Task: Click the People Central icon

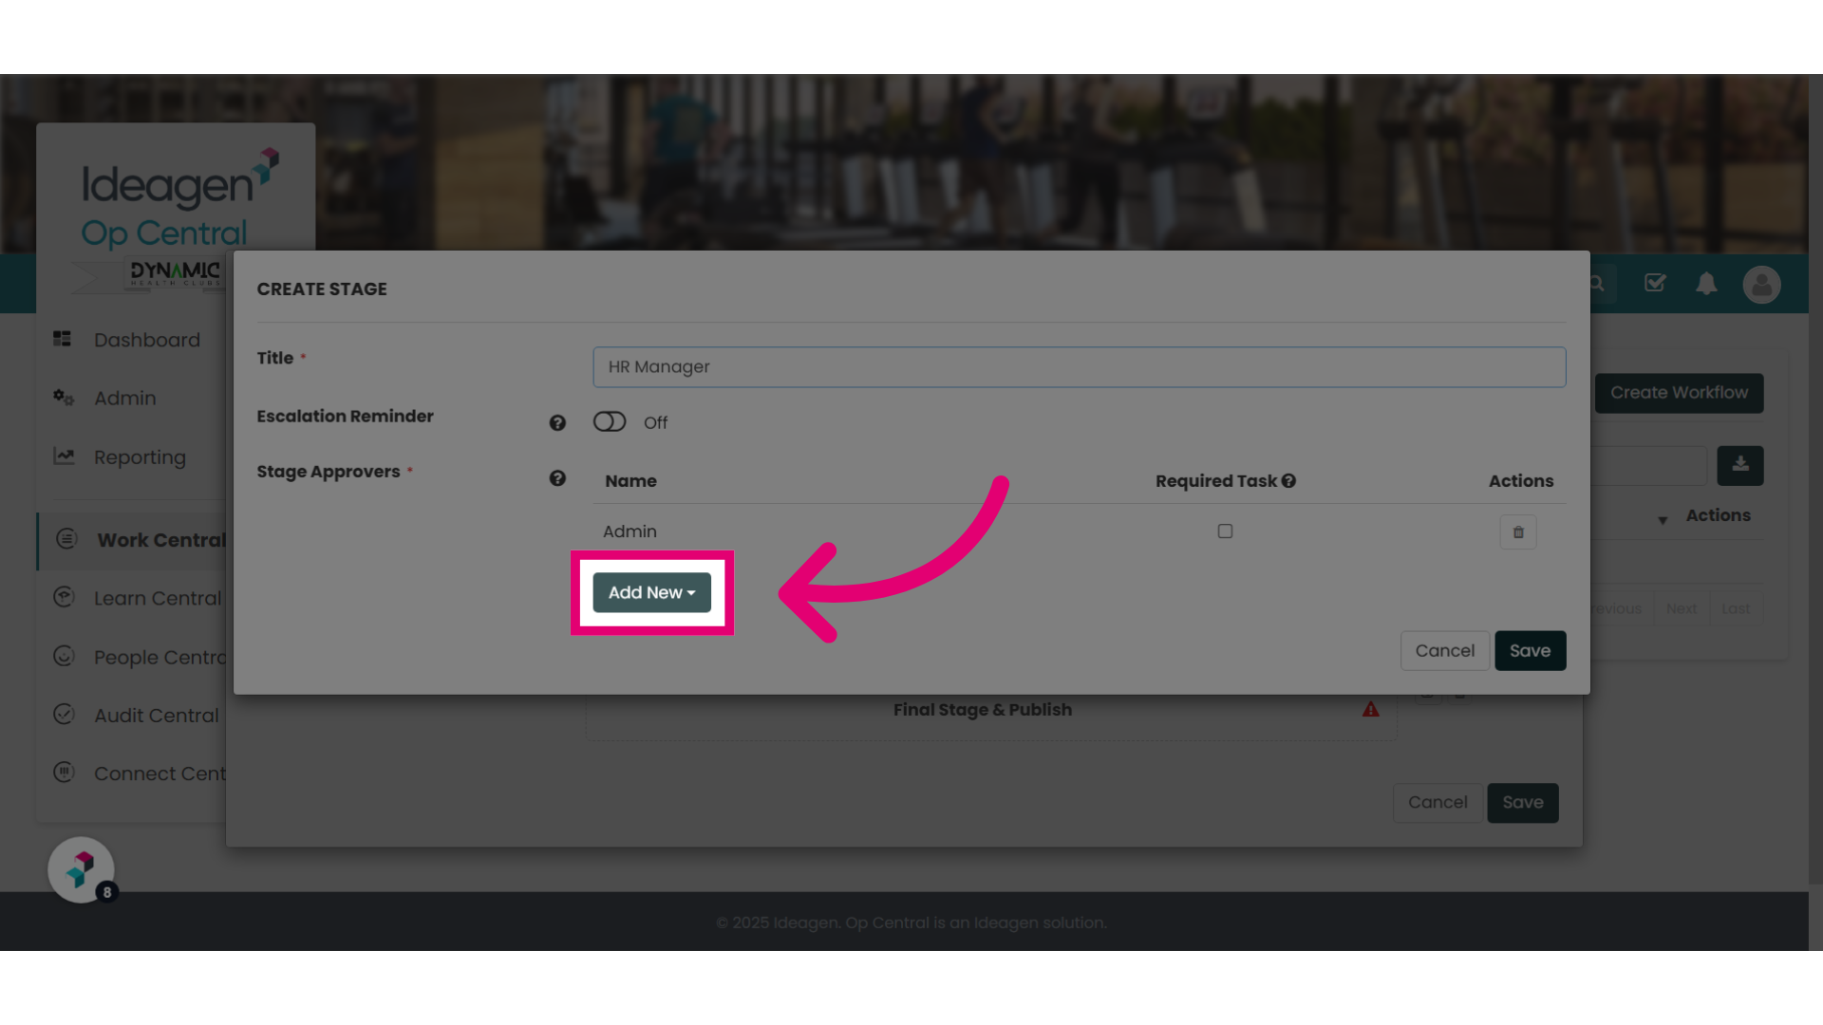Action: click(64, 656)
